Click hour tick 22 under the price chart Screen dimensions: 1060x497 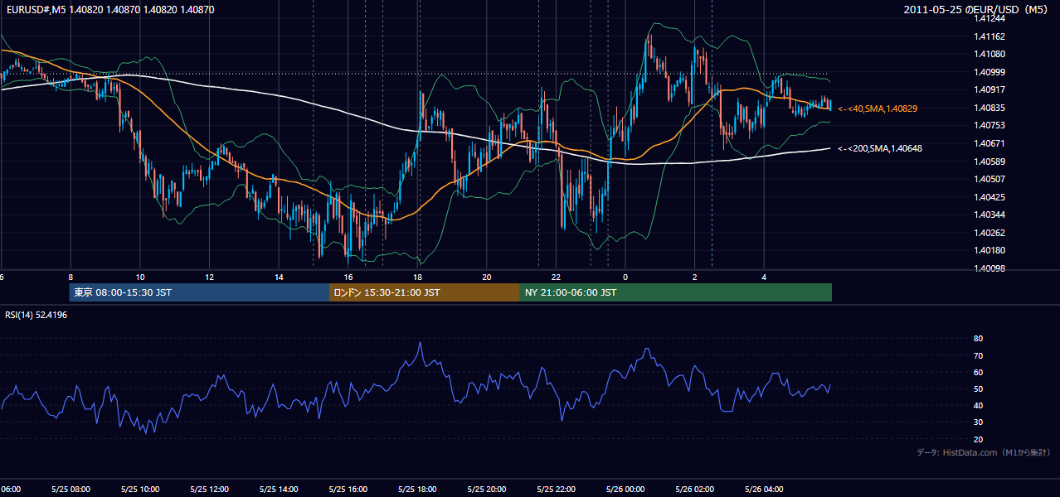[x=557, y=277]
